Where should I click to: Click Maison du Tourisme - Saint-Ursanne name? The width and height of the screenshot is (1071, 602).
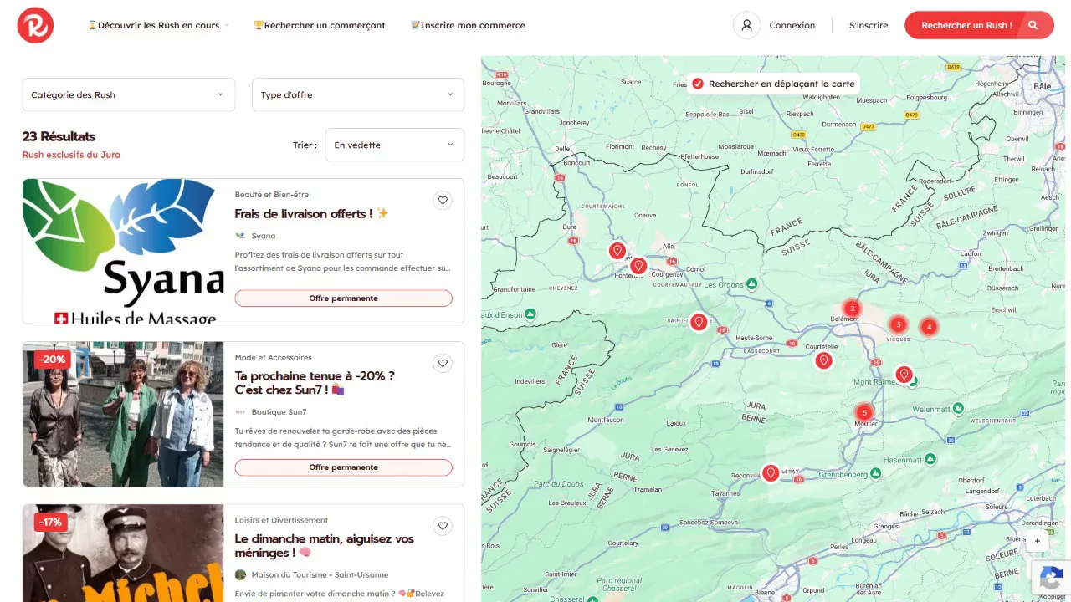[320, 574]
